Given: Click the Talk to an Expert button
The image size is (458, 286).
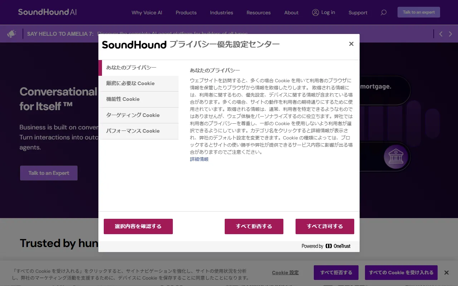Looking at the screenshot, I should click(x=49, y=173).
